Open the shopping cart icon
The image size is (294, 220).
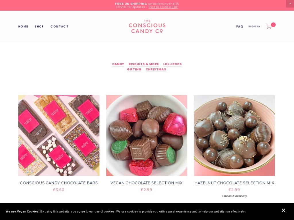[269, 26]
